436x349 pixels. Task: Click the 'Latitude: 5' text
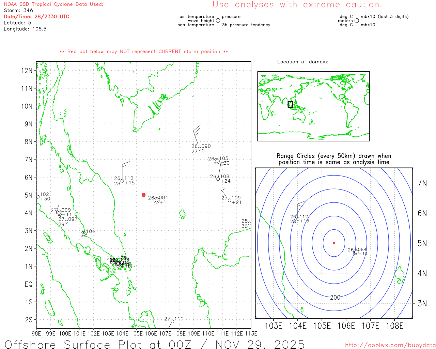tap(17, 23)
